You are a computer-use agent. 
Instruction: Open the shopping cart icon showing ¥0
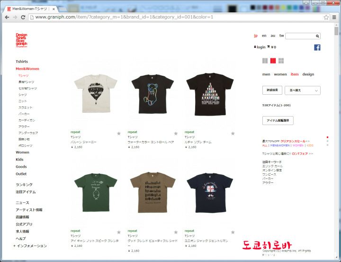pyautogui.click(x=269, y=47)
